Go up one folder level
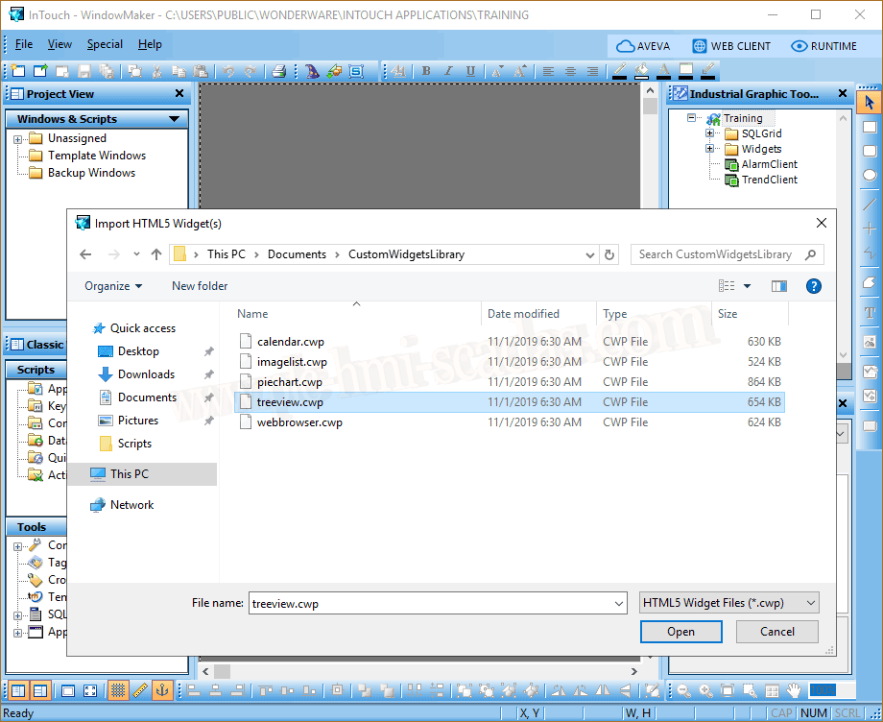Viewport: 883px width, 722px height. pos(156,254)
